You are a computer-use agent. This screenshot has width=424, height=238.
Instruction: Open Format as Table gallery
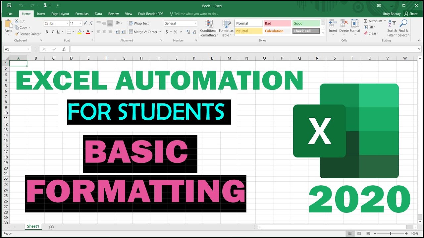[x=226, y=28]
